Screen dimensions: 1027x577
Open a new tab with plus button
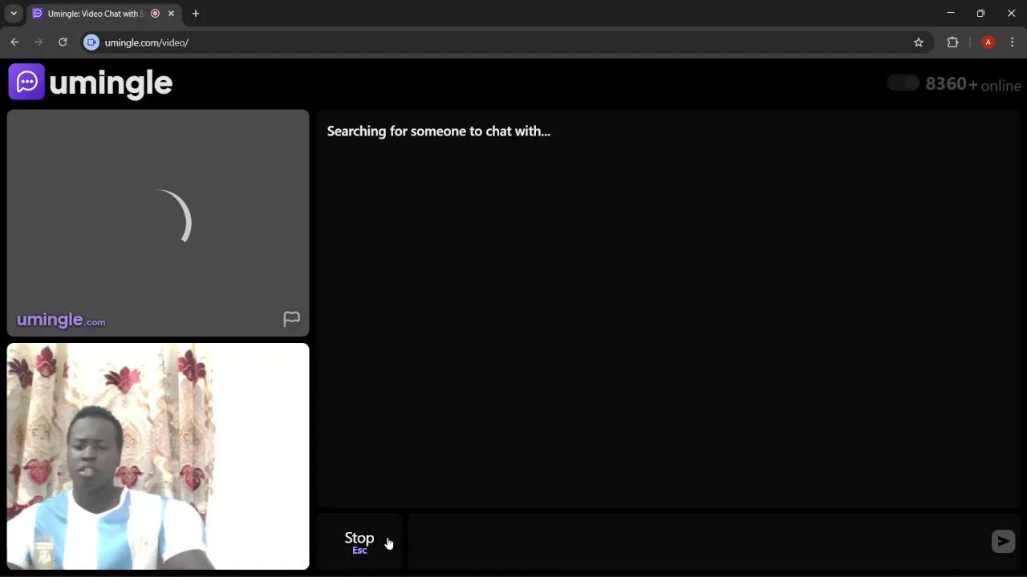196,14
